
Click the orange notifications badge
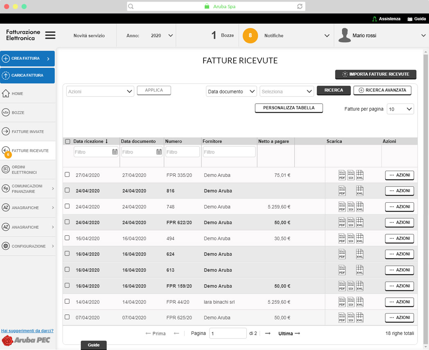point(250,36)
